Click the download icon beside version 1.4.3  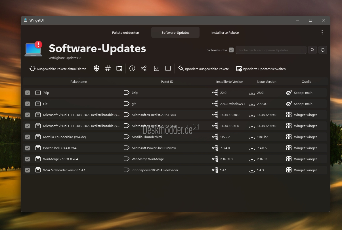[252, 170]
